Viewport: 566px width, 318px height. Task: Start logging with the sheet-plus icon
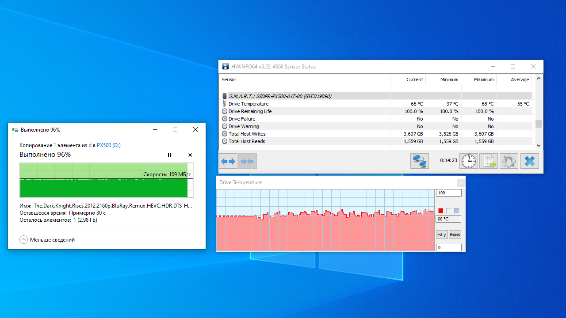(x=489, y=161)
